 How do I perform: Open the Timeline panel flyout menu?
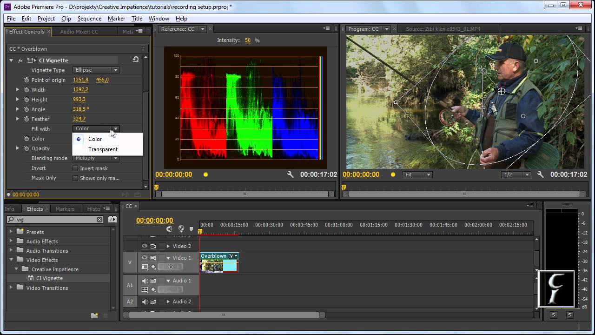pyautogui.click(x=530, y=206)
